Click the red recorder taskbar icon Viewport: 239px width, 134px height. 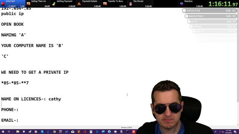[x=134, y=131]
